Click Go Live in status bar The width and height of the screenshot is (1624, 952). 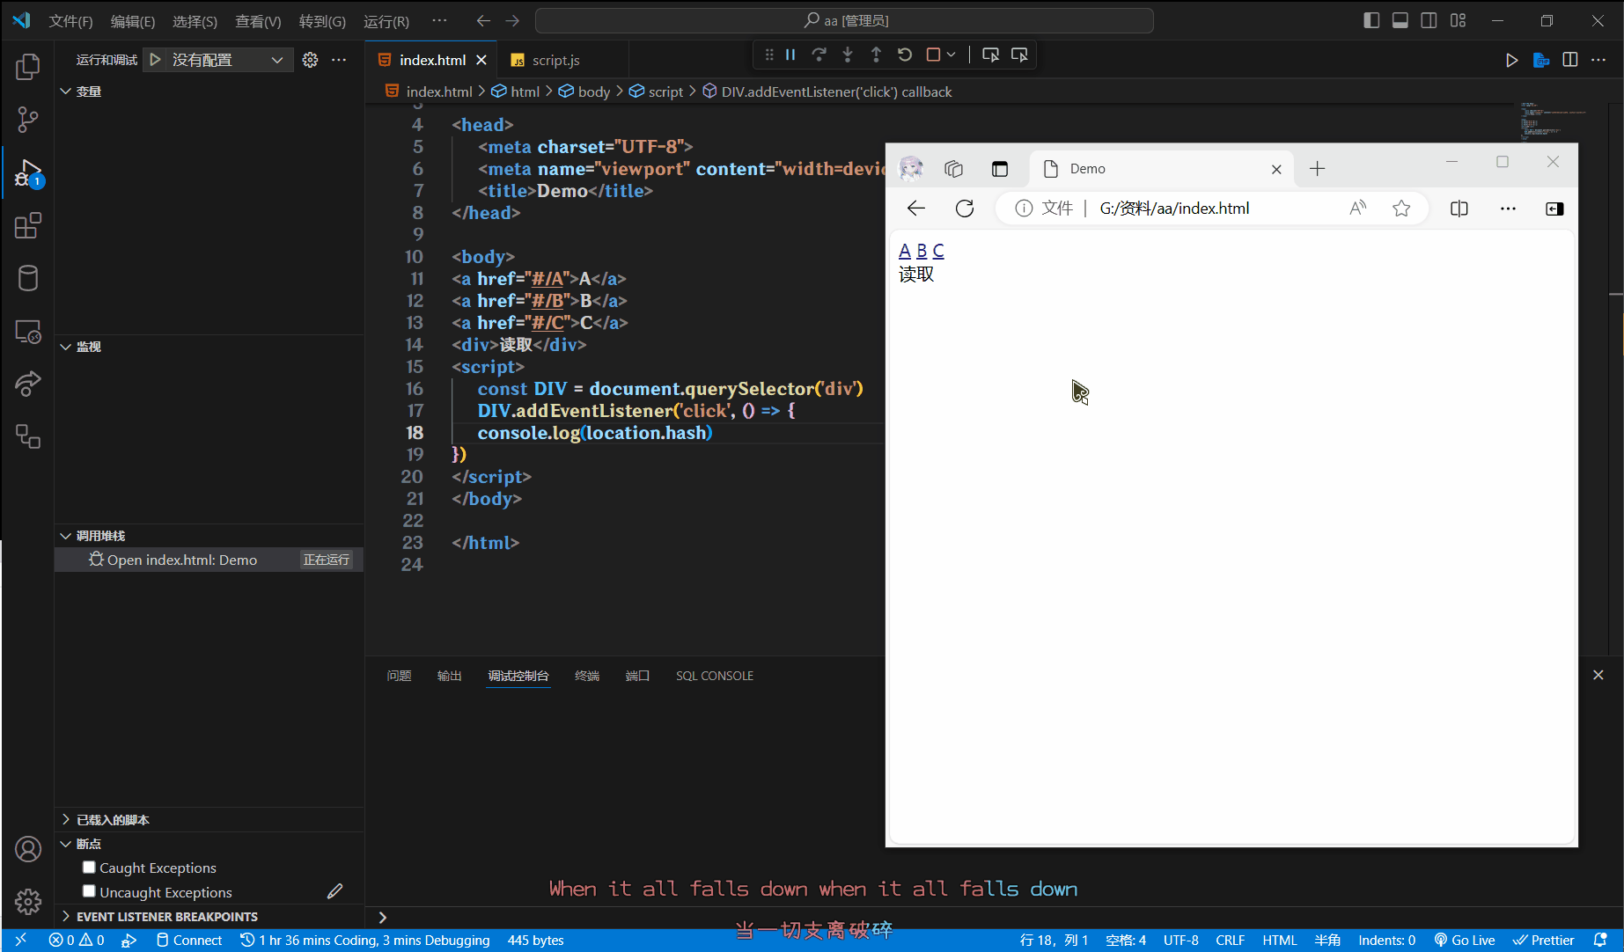coord(1465,940)
